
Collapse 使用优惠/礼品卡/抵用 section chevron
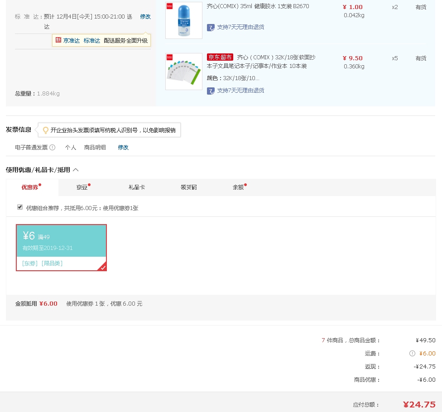tap(76, 170)
